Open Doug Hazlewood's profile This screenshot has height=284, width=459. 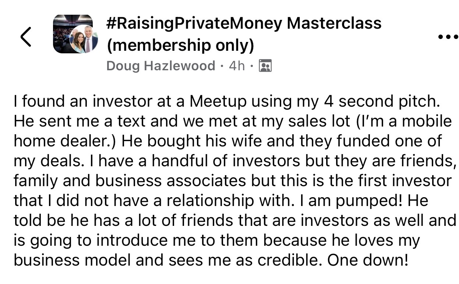[160, 66]
